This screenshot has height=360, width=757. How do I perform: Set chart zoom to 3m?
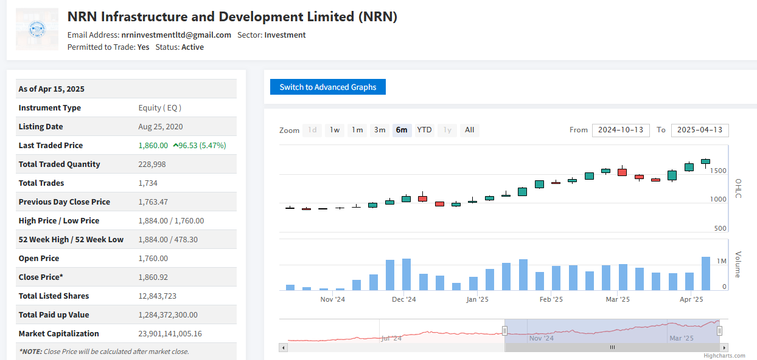[380, 130]
